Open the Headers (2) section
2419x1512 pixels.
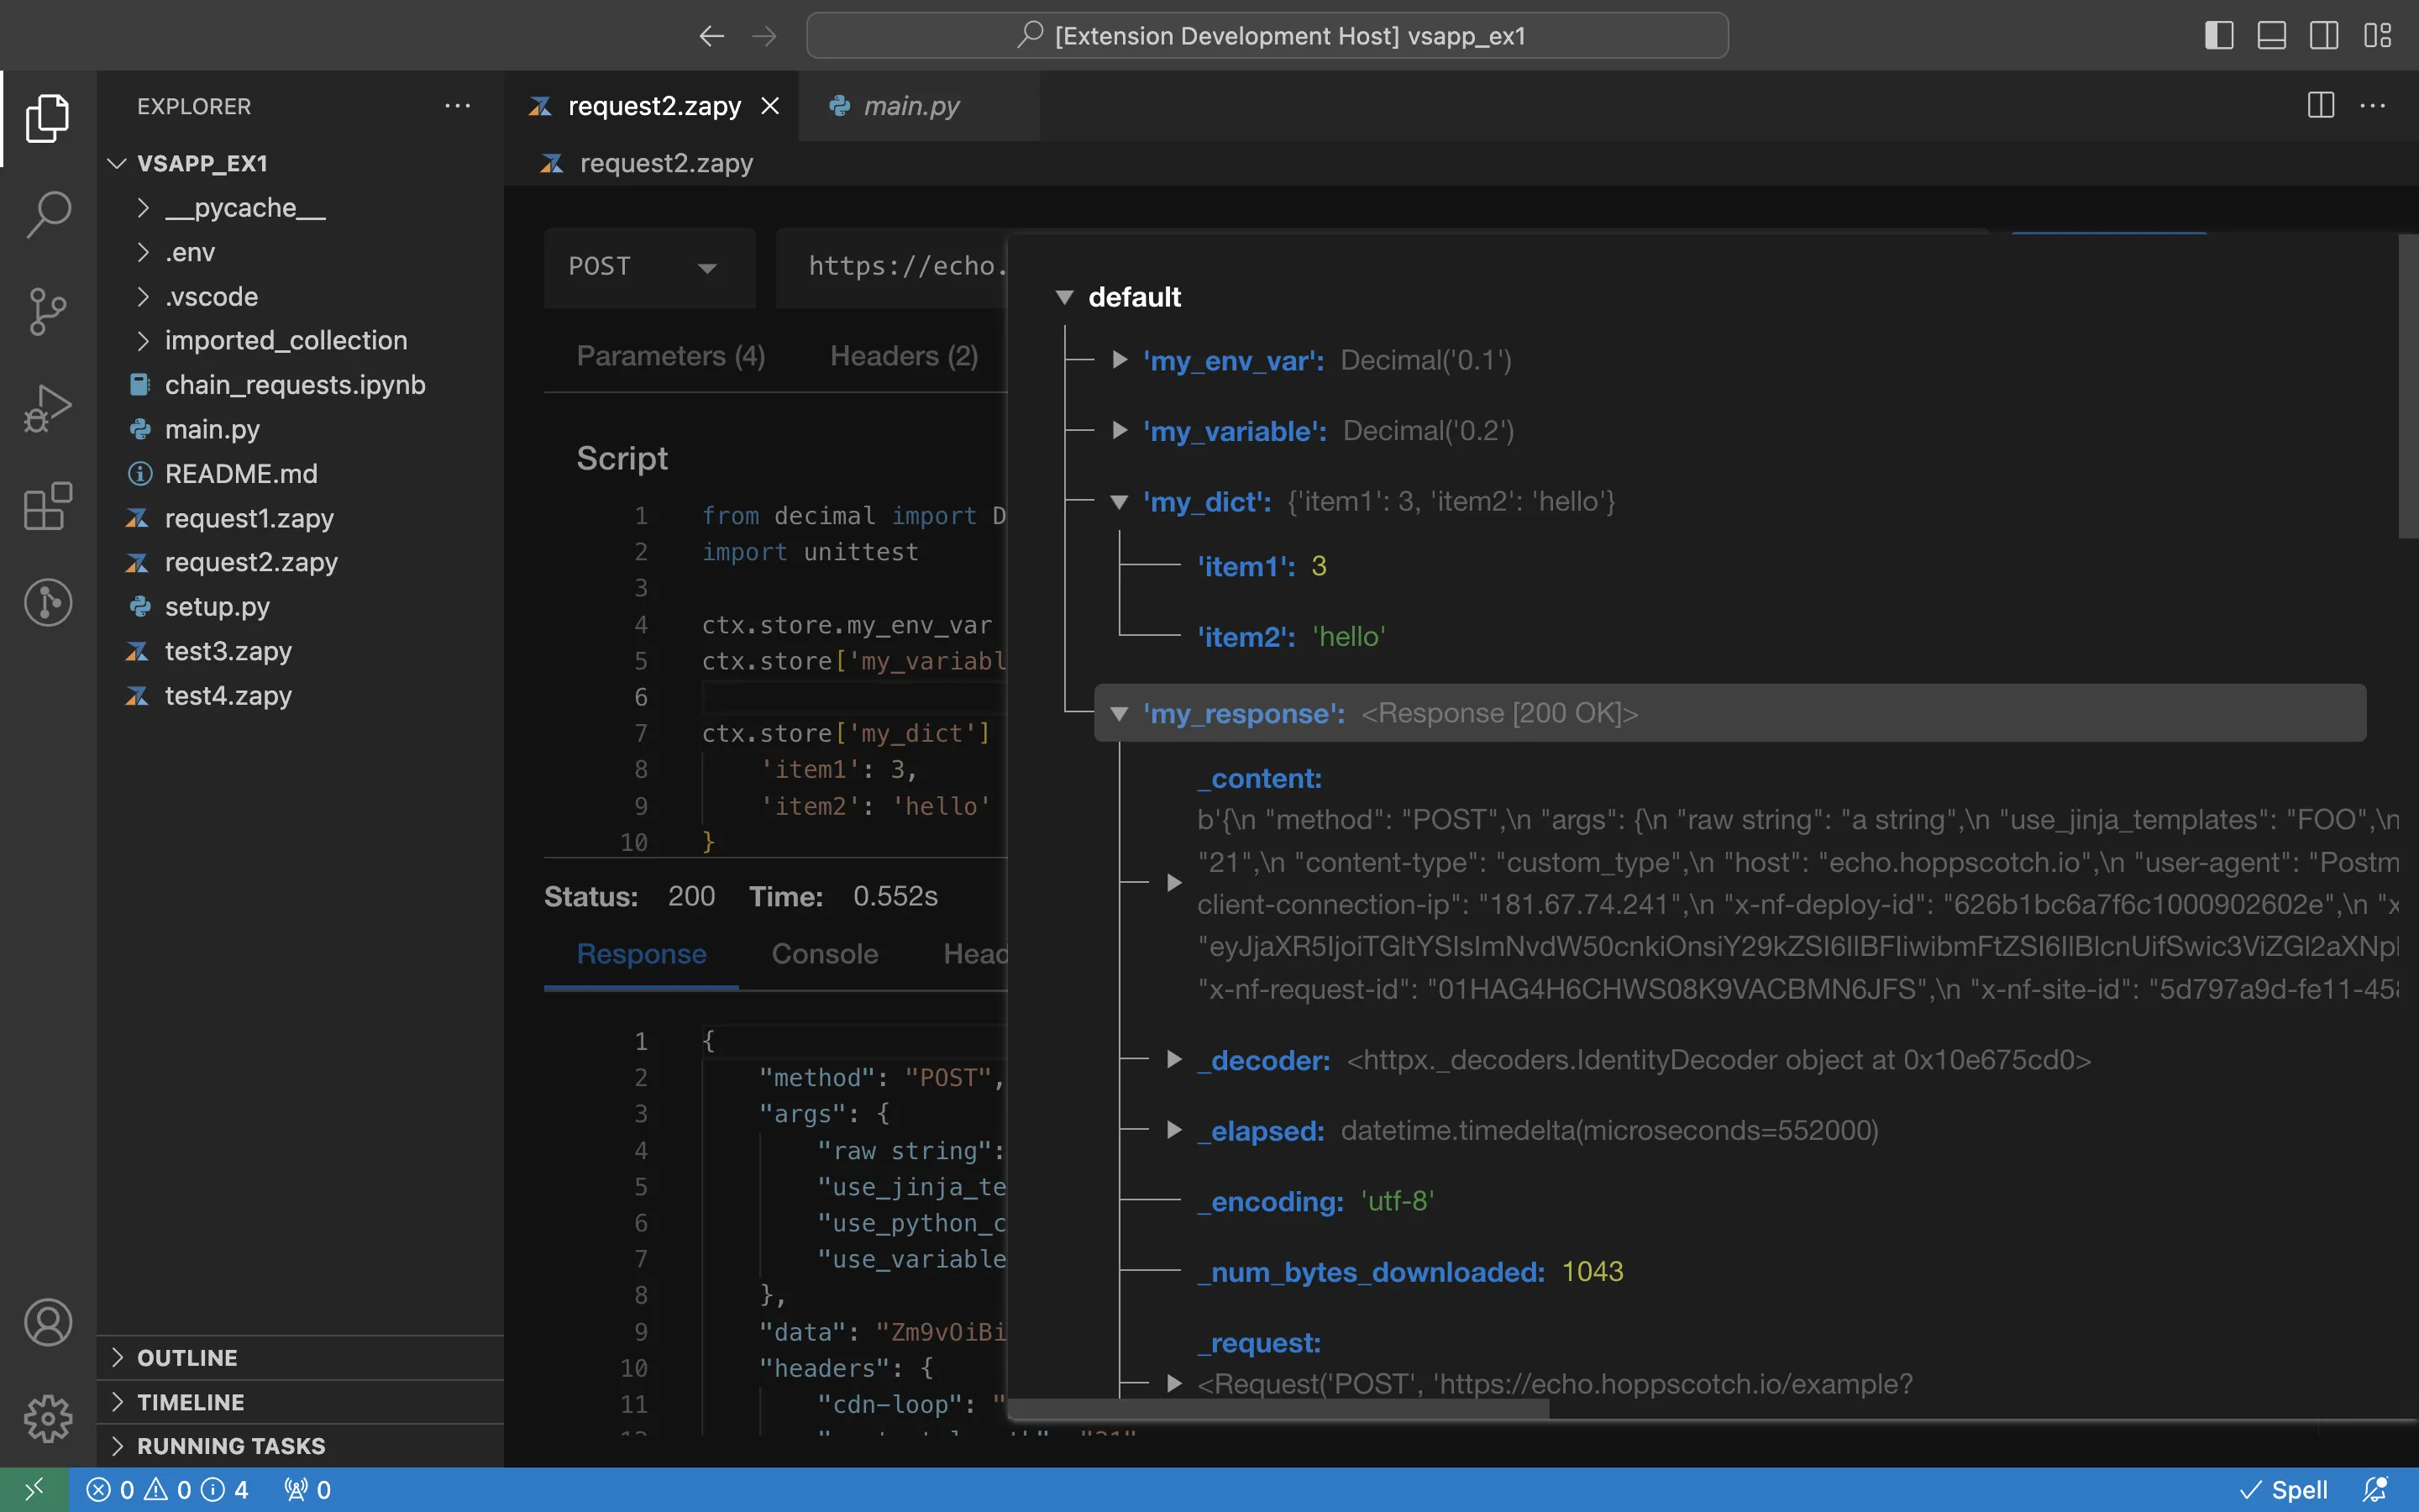click(x=904, y=356)
